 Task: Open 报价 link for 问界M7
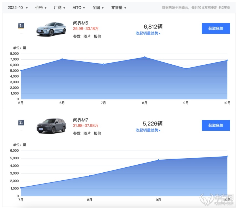pos(98,133)
